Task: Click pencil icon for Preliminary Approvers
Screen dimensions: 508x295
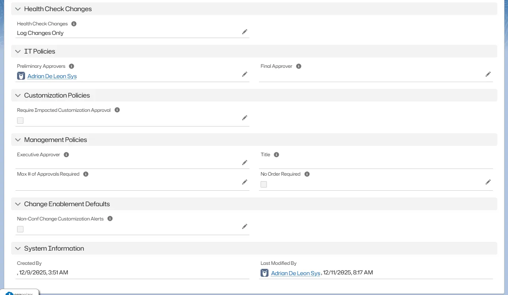Action: click(x=245, y=74)
